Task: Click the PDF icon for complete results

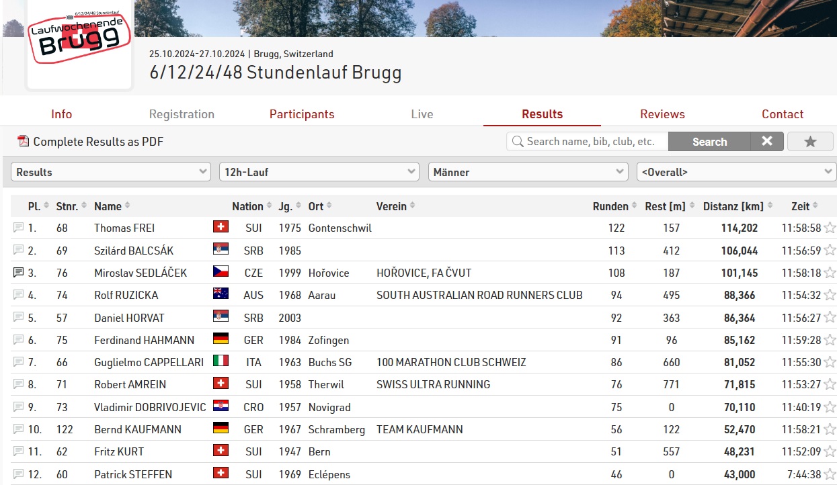Action: [x=24, y=141]
